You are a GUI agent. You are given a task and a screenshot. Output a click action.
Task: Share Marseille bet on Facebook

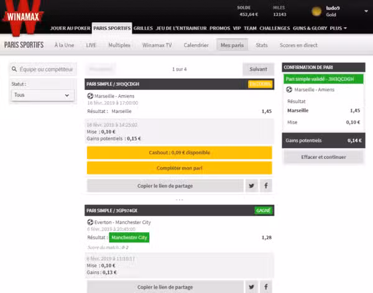[266, 186]
